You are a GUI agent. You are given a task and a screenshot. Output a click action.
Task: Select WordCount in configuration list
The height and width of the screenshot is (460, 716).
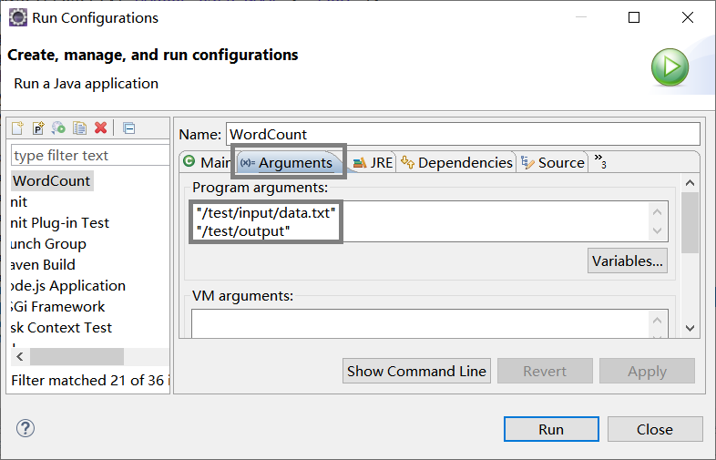click(x=51, y=180)
